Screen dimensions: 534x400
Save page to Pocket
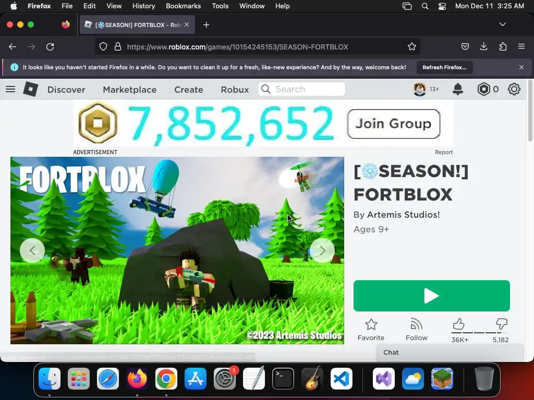pos(465,46)
